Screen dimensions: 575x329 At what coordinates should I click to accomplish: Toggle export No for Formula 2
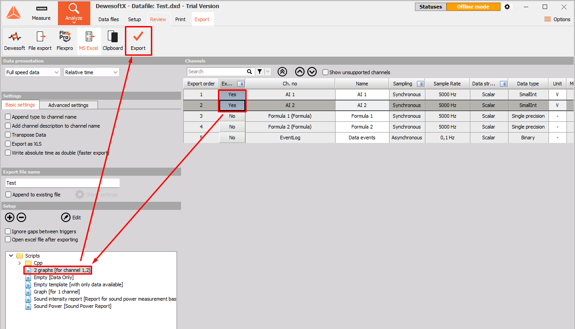(x=232, y=127)
